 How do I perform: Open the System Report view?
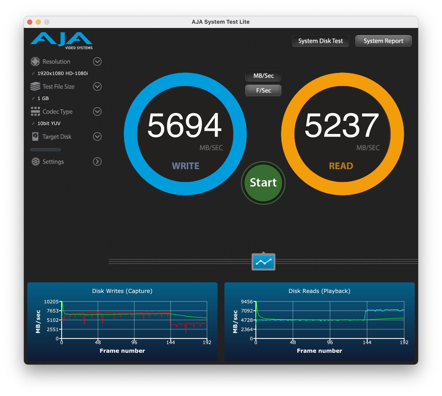[383, 41]
